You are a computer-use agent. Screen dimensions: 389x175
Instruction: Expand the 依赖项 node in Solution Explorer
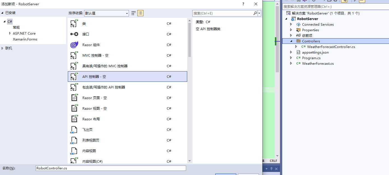pos(291,35)
